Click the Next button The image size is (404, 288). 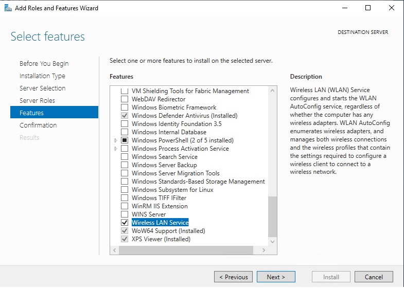(x=276, y=277)
